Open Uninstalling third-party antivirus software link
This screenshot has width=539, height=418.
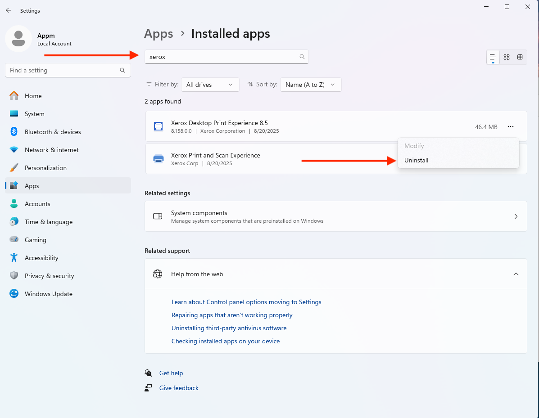pyautogui.click(x=229, y=328)
